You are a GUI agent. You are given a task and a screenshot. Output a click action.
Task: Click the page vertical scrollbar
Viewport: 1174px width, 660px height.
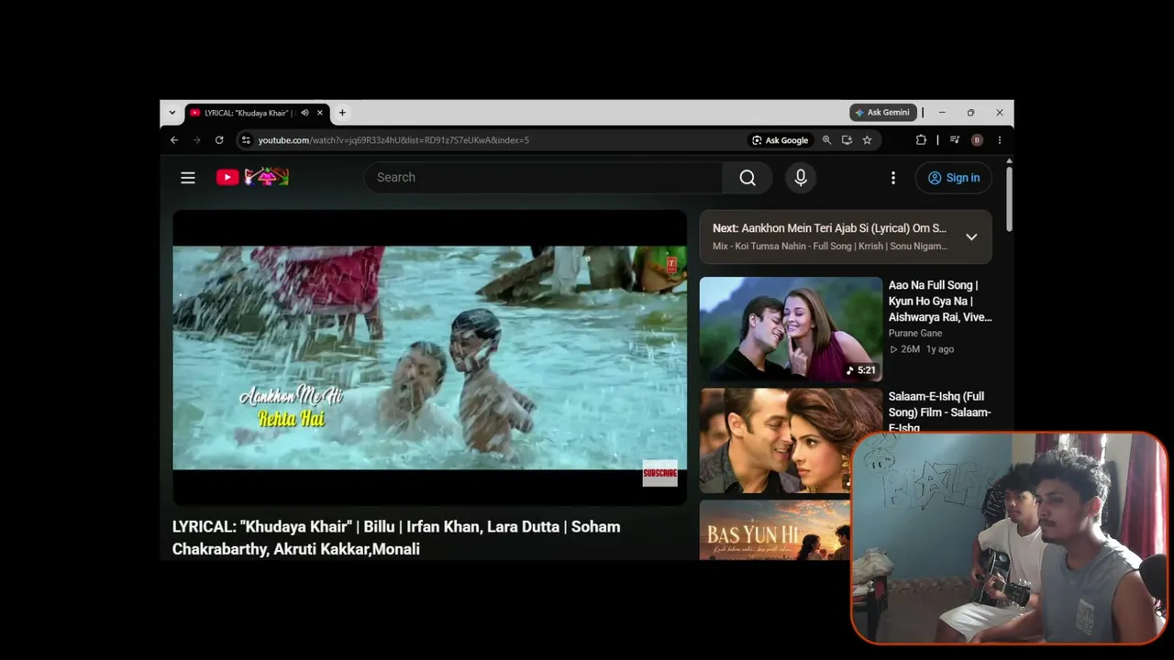coord(1009,197)
